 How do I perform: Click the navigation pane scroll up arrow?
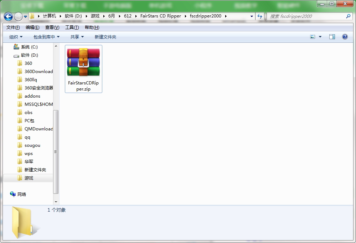click(x=56, y=46)
